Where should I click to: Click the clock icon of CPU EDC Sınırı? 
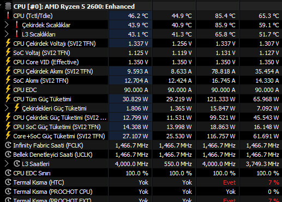8,173
